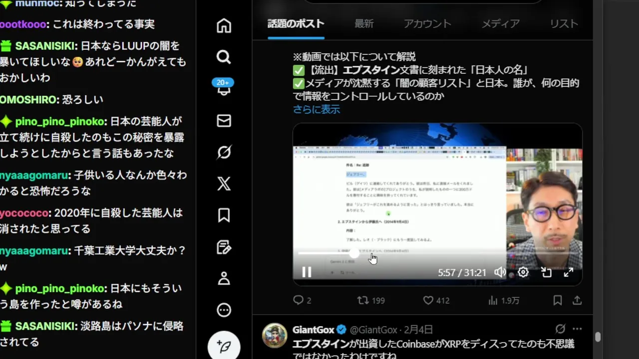Open the X Premium logo icon

pos(224,183)
